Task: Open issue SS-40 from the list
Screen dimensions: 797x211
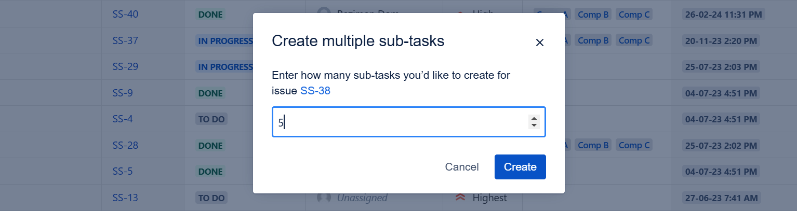Action: click(125, 15)
